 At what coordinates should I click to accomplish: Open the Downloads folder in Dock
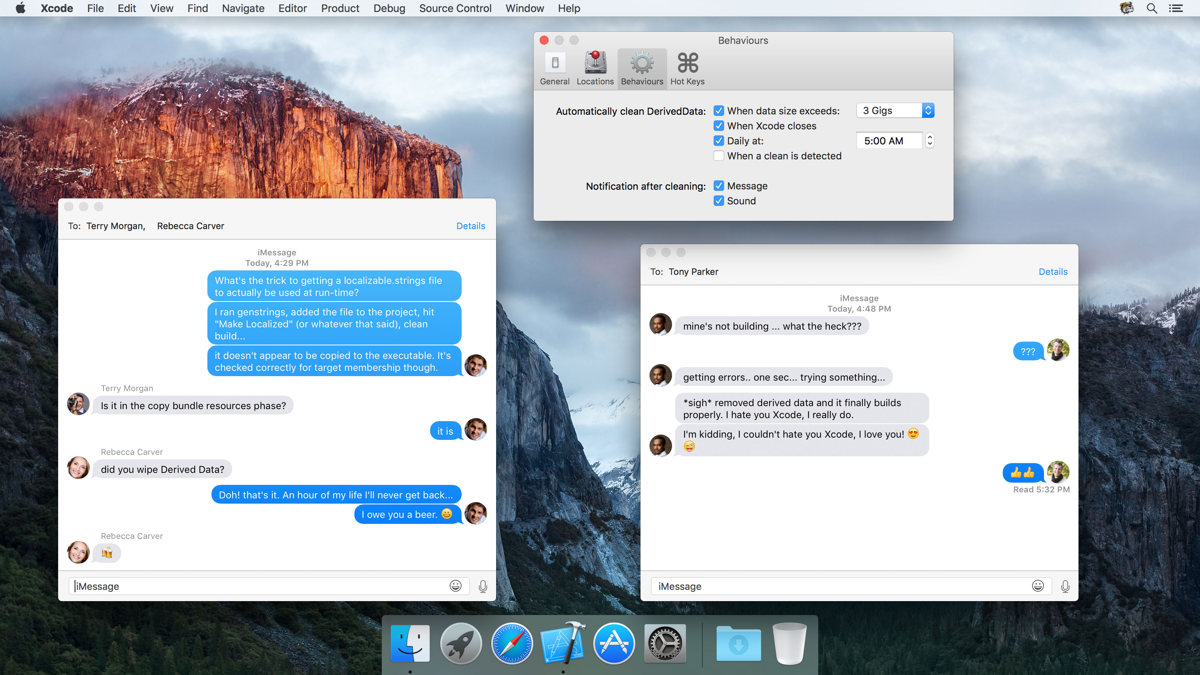click(x=739, y=644)
